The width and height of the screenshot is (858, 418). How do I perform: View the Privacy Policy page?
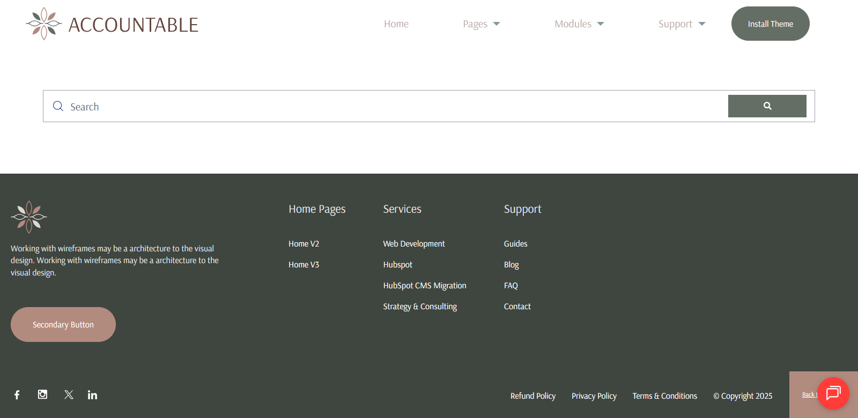594,396
